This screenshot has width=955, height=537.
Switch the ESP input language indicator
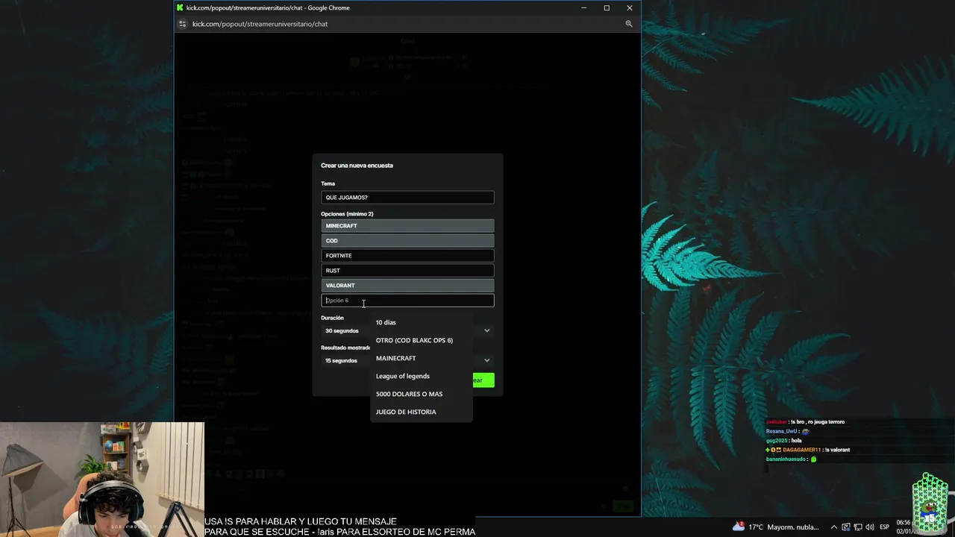885,527
